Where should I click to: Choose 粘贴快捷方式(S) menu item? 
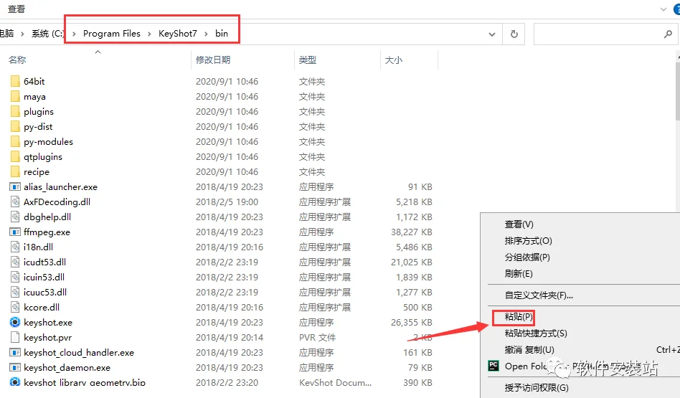(536, 333)
